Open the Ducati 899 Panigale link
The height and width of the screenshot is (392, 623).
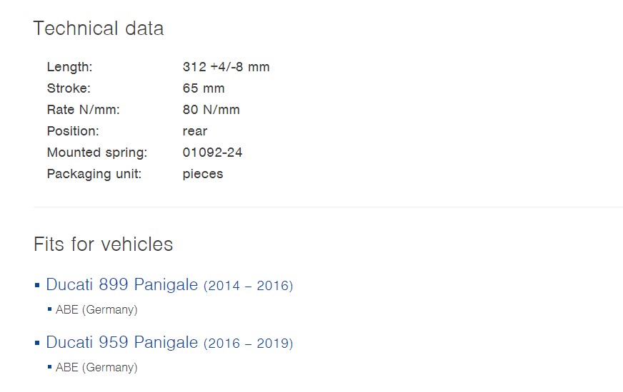(121, 285)
